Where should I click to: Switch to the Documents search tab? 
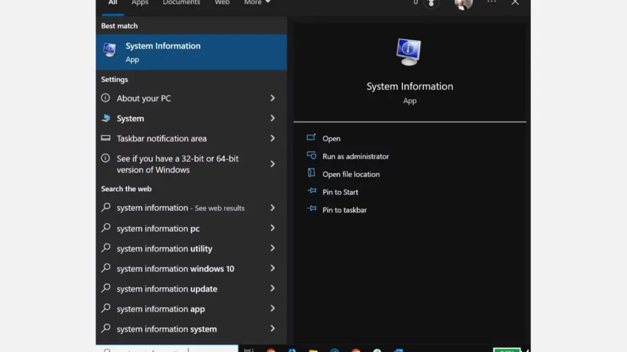(181, 3)
